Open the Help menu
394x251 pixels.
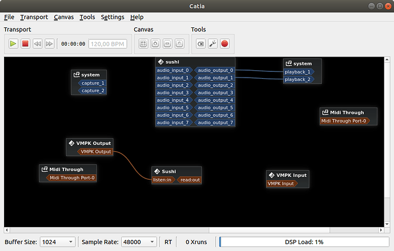[136, 17]
